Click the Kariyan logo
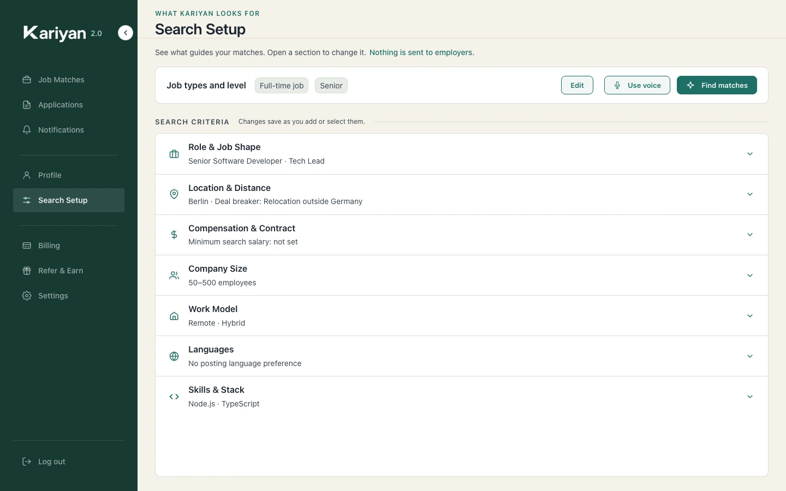 (55, 33)
